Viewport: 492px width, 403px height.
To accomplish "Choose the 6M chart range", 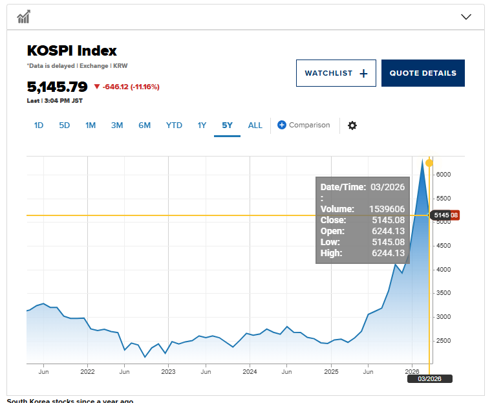I will coord(145,125).
